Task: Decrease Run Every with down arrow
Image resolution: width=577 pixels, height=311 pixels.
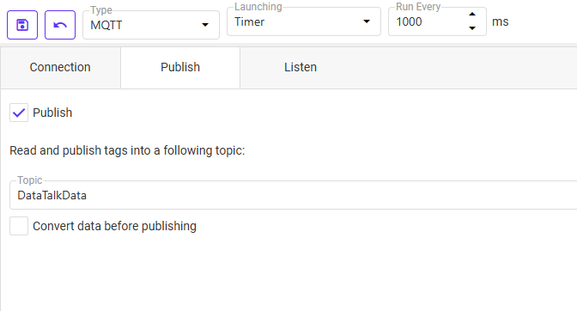Action: pyautogui.click(x=472, y=28)
